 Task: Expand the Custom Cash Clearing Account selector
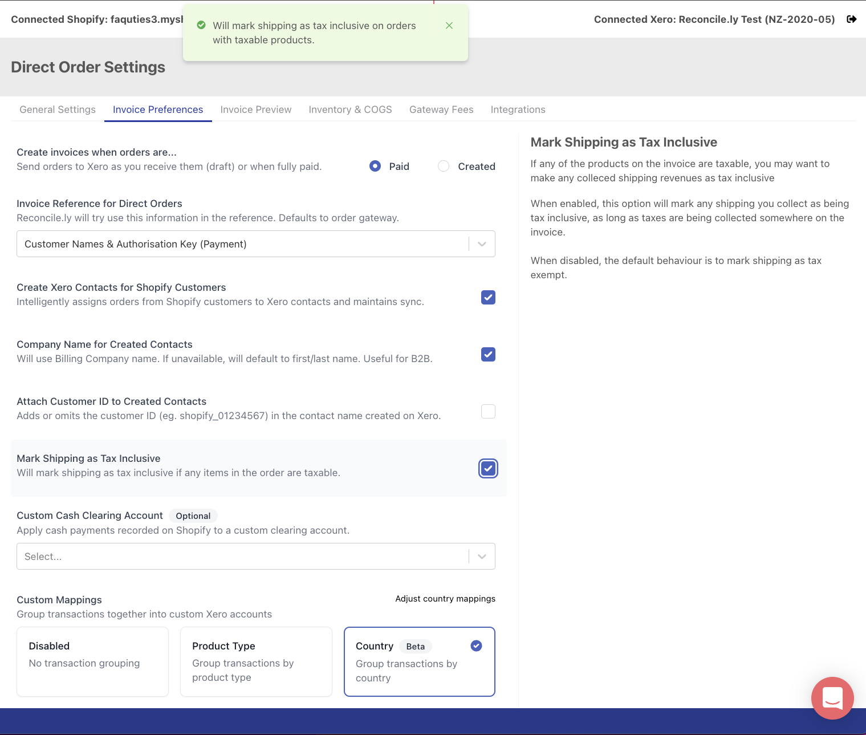click(482, 556)
